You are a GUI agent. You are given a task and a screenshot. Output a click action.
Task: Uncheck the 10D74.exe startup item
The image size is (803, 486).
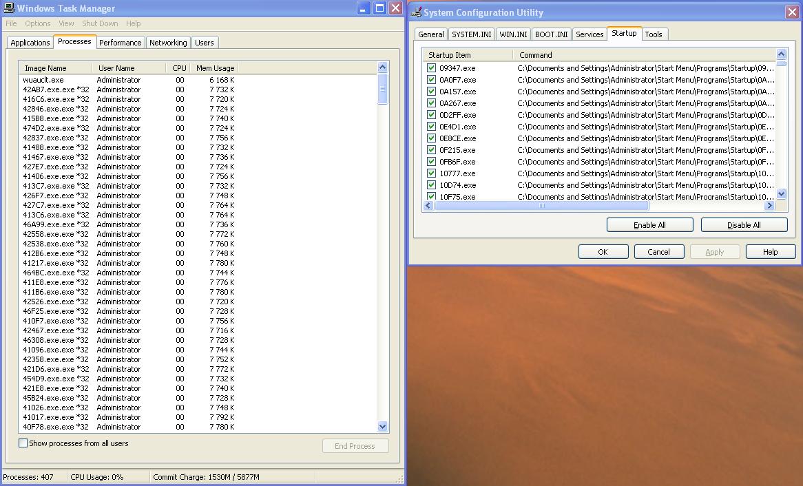pyautogui.click(x=431, y=185)
